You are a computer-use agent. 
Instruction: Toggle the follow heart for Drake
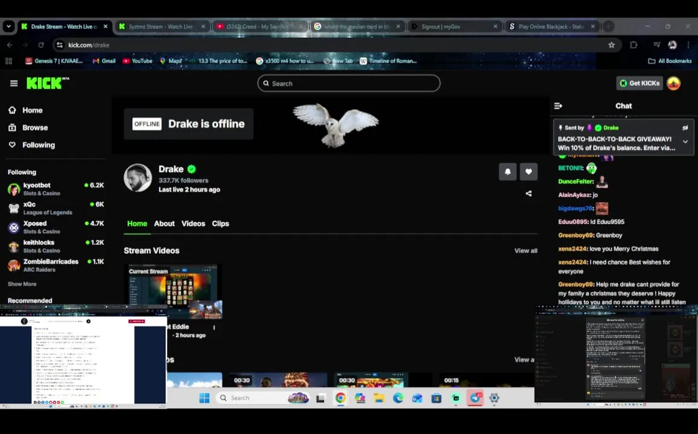click(x=528, y=172)
